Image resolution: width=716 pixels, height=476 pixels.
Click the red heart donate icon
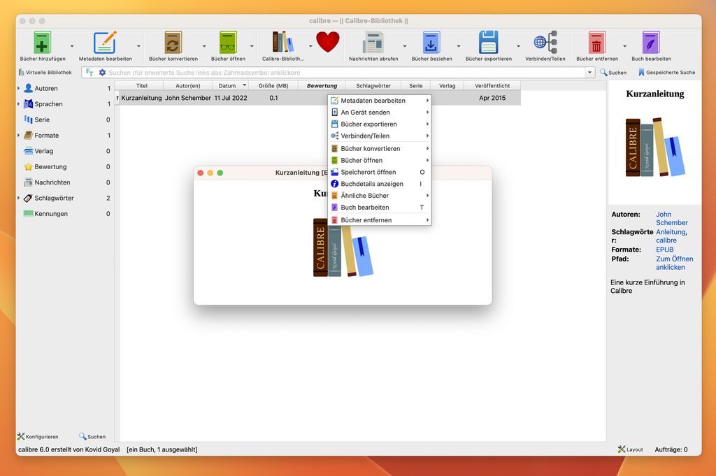click(327, 43)
